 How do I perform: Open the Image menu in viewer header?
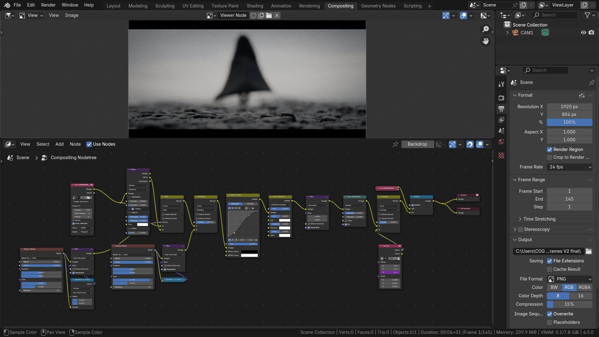[72, 15]
